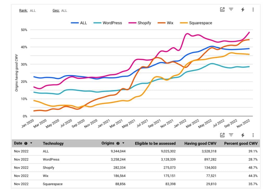Click the Nov 2022 axis label
This screenshot has width=267, height=193.
tap(243, 124)
